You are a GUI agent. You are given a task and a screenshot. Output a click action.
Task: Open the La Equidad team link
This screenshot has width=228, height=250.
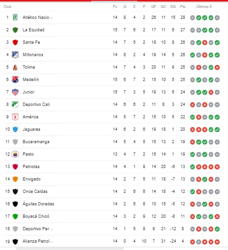click(x=34, y=30)
